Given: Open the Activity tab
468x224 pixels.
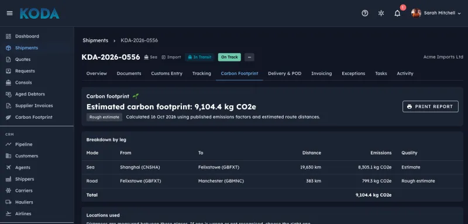Looking at the screenshot, I should [405, 73].
